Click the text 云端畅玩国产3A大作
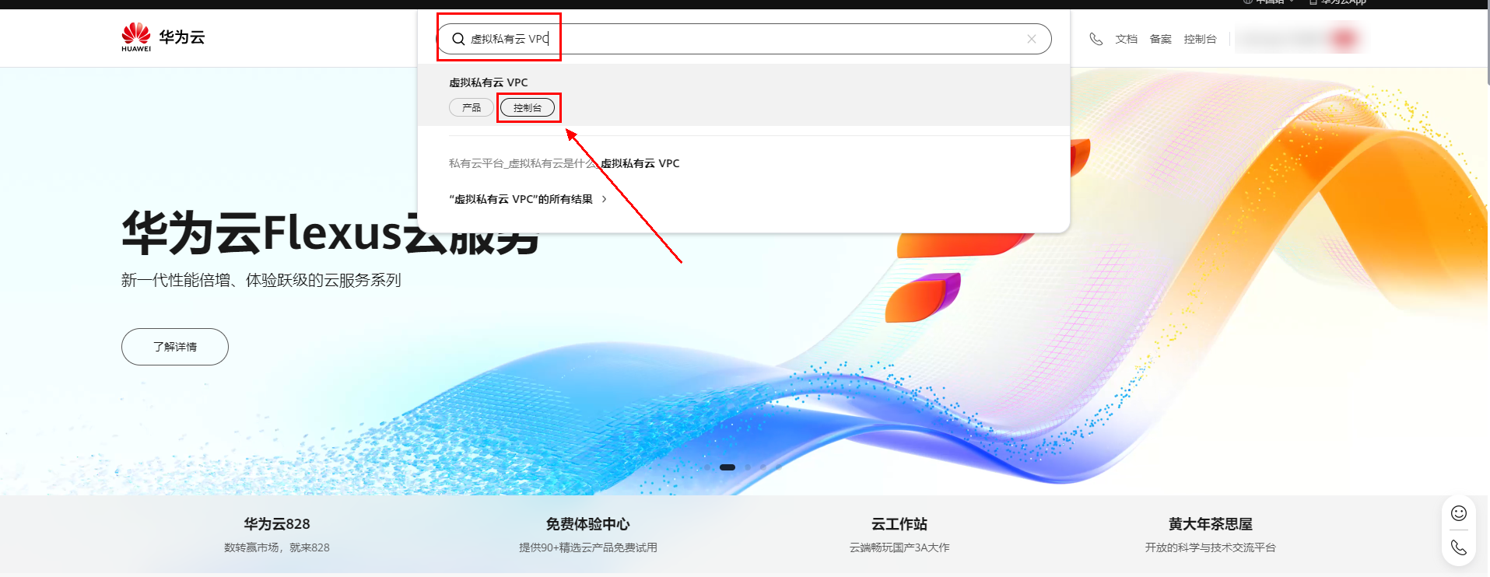The height and width of the screenshot is (577, 1490). click(899, 547)
